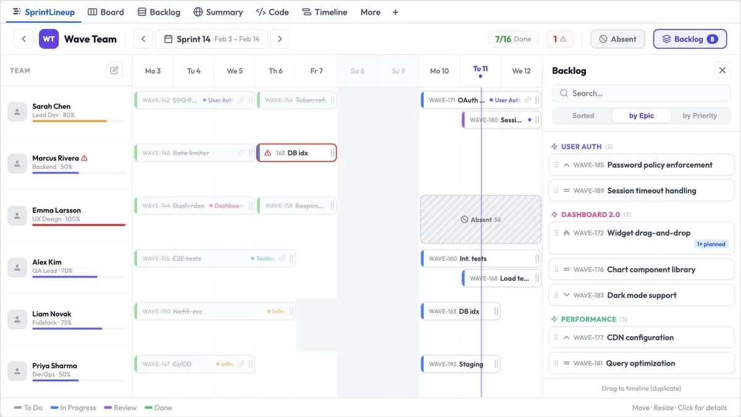Switch to the Code tab
741x417 pixels.
tap(272, 12)
